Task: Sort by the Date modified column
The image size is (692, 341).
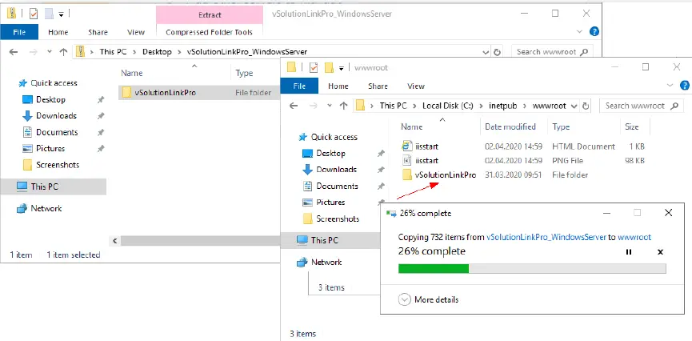Action: 510,126
